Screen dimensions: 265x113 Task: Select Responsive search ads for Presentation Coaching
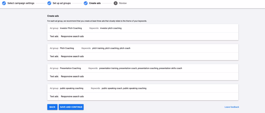[x=72, y=76]
